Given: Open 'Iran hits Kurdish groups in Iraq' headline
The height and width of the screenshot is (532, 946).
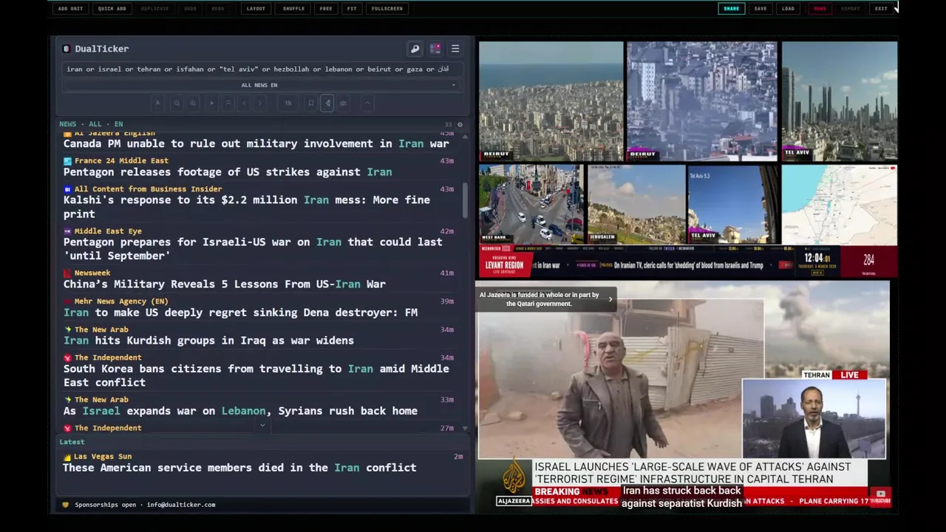Looking at the screenshot, I should (x=208, y=341).
